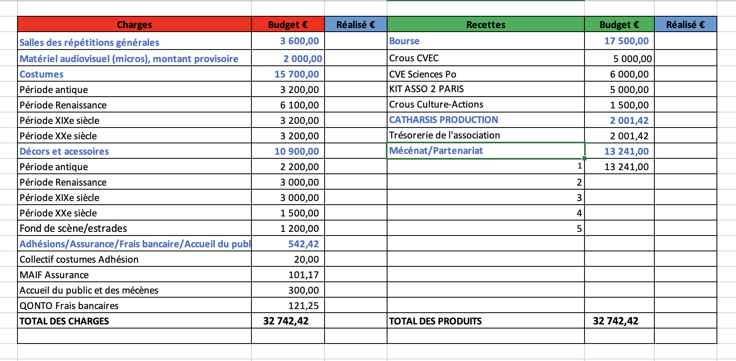Select the 17 500,00 Bourse budget cell
Screen dimensions: 736x361
pyautogui.click(x=626, y=41)
